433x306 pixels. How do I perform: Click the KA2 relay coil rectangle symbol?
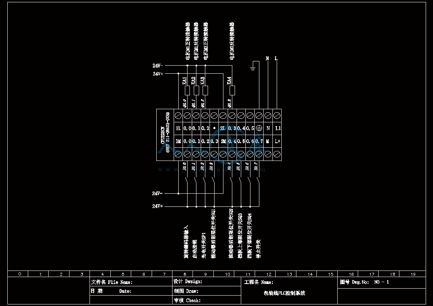click(x=196, y=90)
